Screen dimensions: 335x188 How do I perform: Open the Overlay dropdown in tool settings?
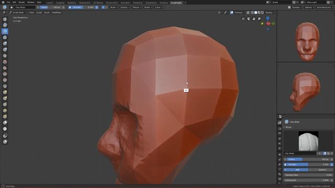(x=125, y=7)
